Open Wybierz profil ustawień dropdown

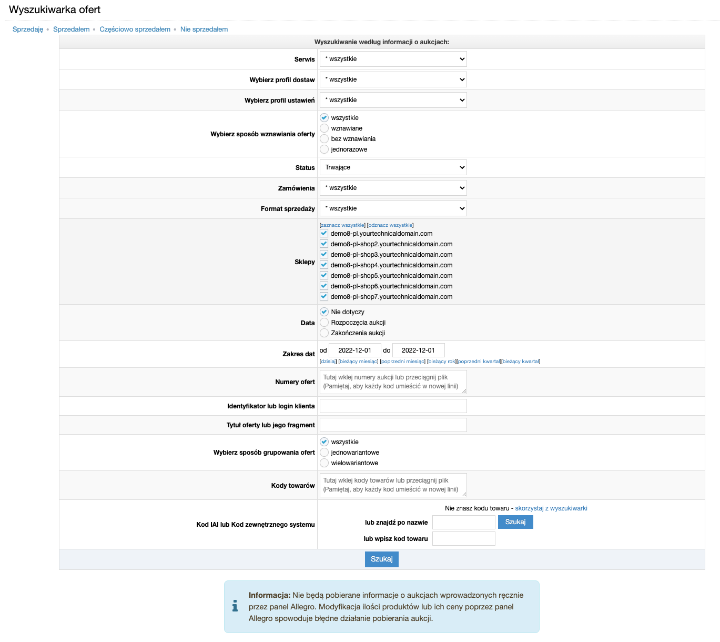pos(393,100)
